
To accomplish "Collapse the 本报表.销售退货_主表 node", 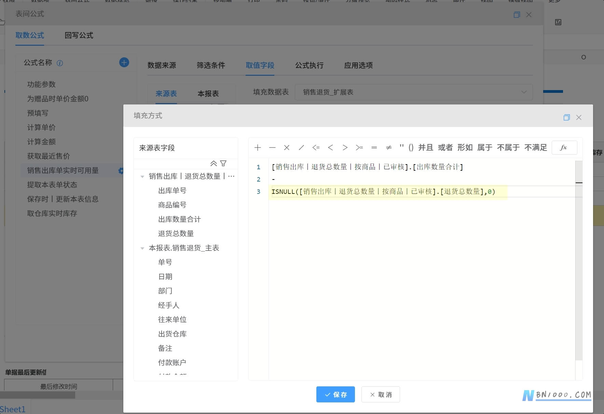I will (x=142, y=248).
